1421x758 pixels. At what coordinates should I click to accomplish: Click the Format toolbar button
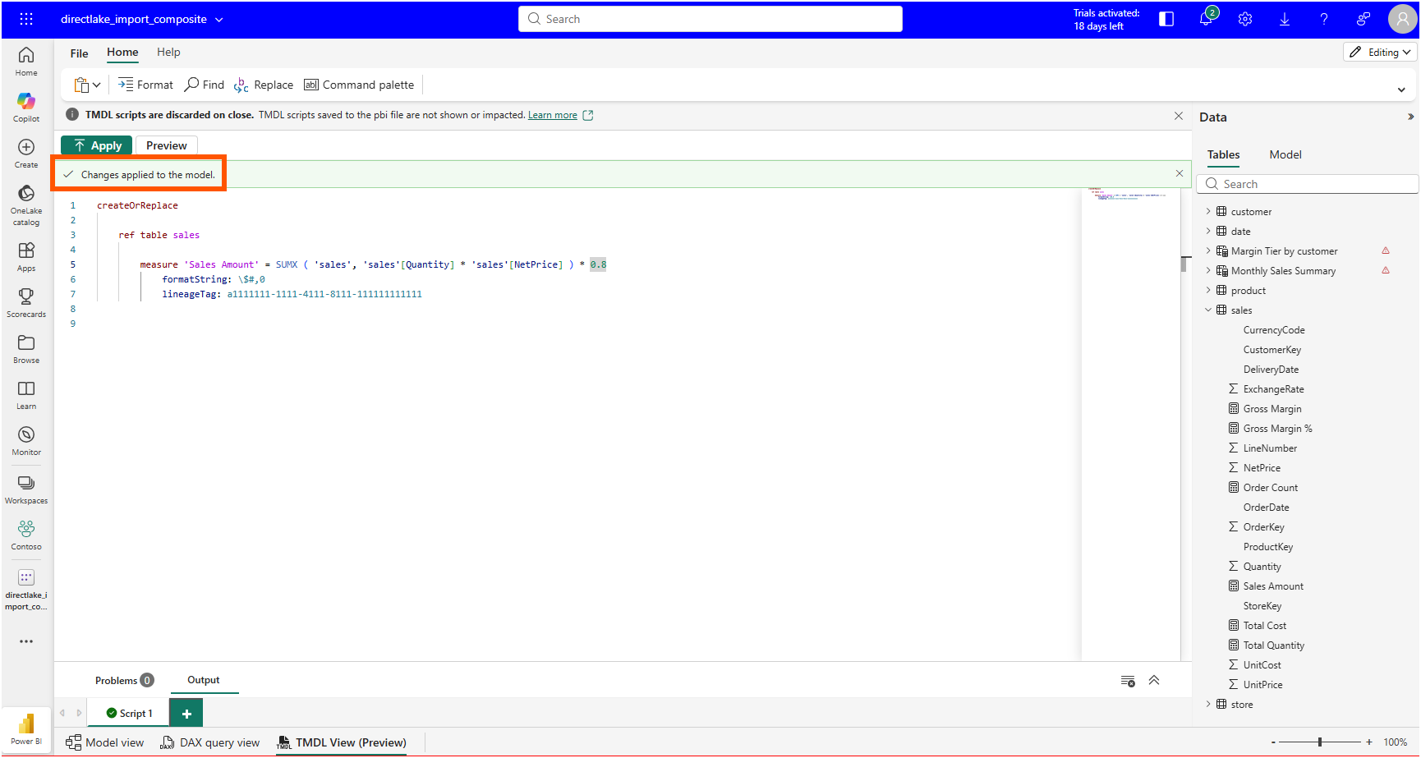coord(145,85)
